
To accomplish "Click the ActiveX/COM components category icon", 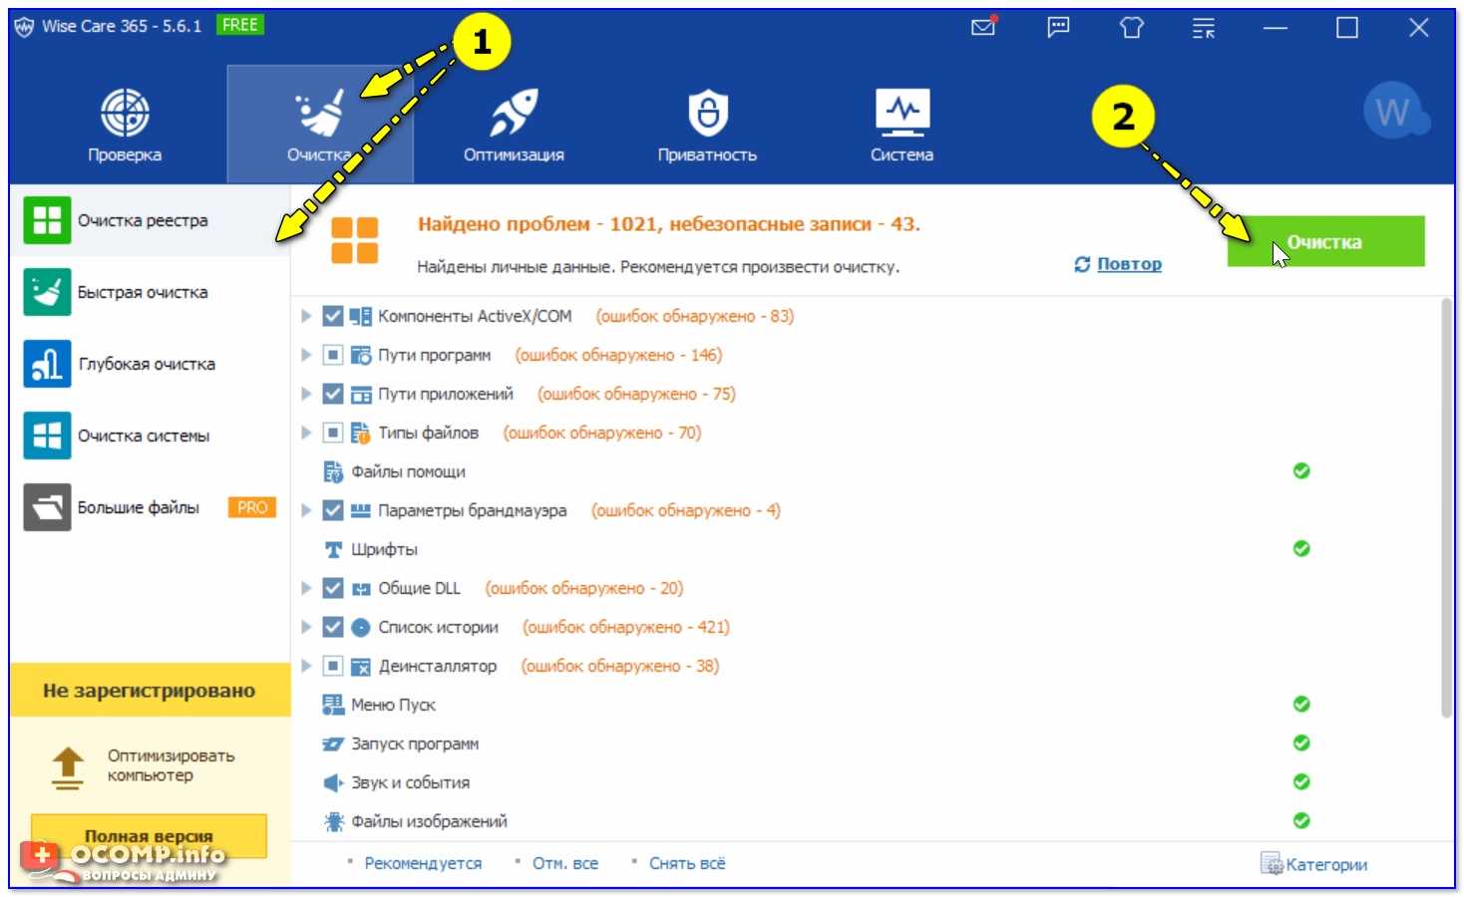I will (x=360, y=317).
